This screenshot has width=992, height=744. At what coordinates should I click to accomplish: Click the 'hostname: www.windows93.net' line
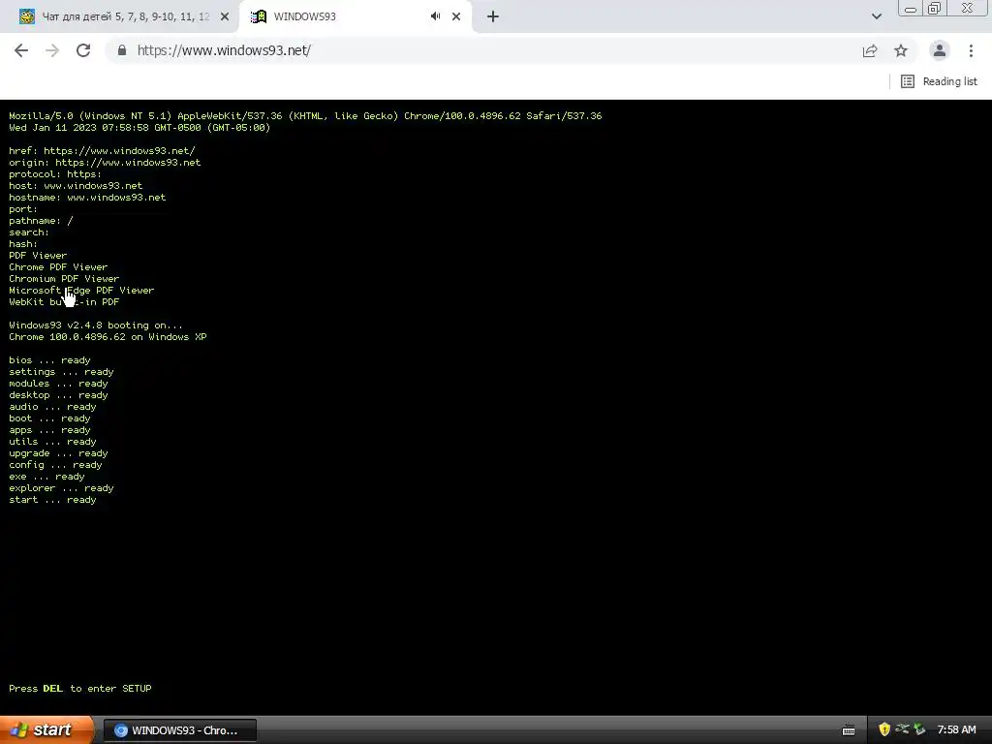(x=87, y=198)
